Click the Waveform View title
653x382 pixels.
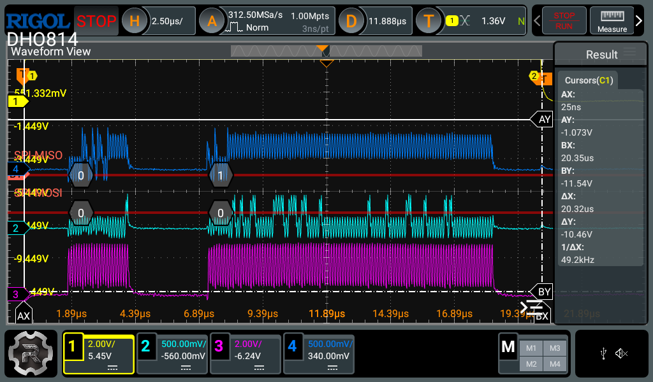pyautogui.click(x=50, y=52)
